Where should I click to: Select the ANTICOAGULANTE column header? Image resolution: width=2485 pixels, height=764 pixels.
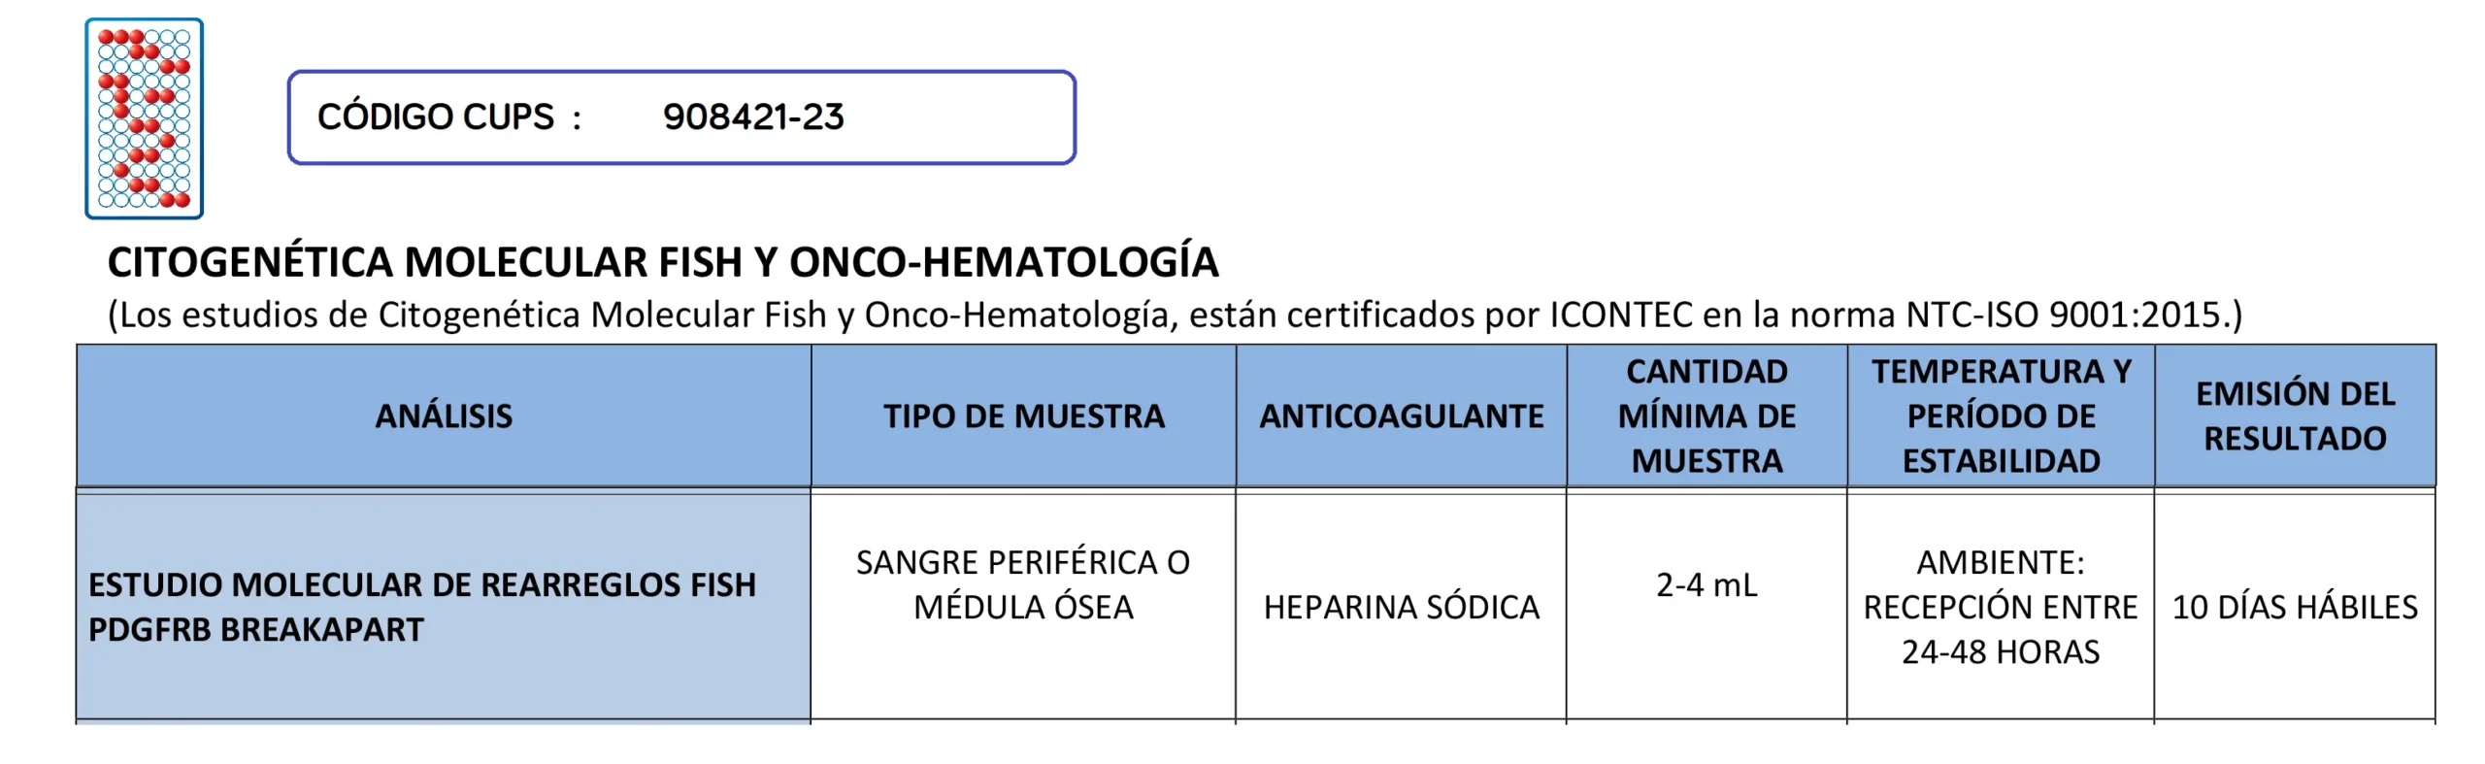tap(1401, 416)
